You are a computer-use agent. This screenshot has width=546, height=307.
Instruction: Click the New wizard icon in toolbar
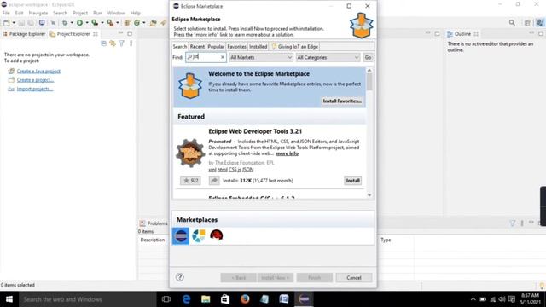click(x=6, y=23)
